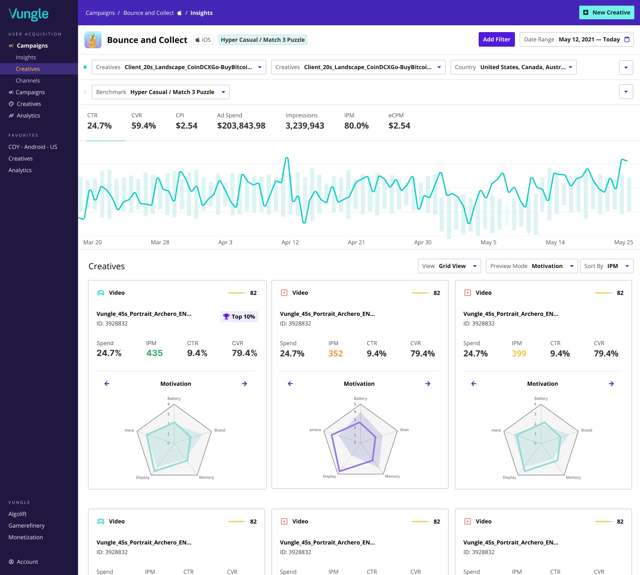Expand the benchmark row arrow button
Image resolution: width=640 pixels, height=575 pixels.
(626, 92)
